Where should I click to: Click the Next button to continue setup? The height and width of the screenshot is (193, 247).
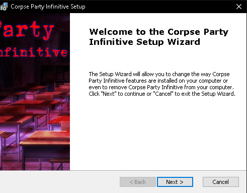pyautogui.click(x=175, y=182)
